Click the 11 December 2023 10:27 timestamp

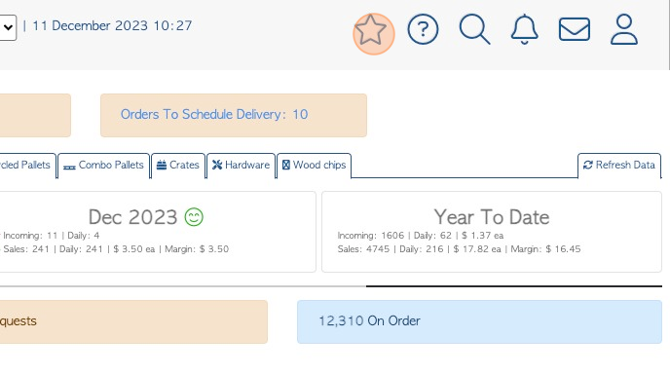(112, 25)
